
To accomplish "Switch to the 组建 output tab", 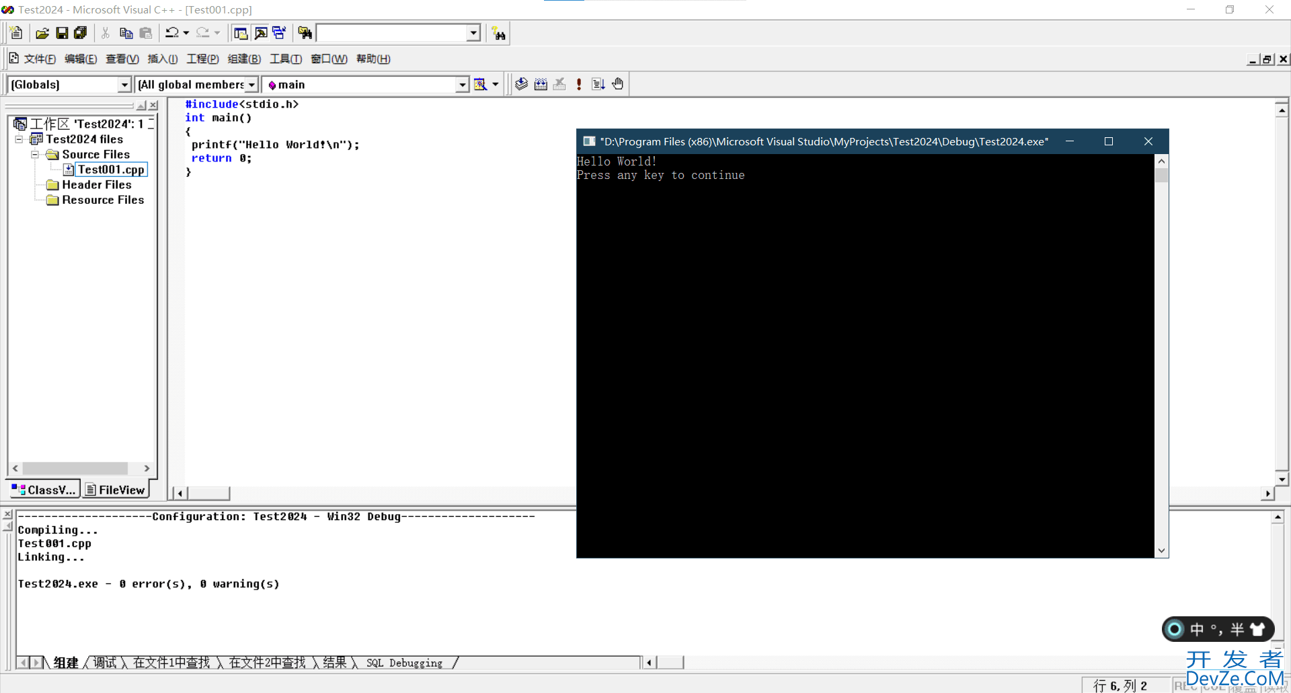I will coord(66,663).
